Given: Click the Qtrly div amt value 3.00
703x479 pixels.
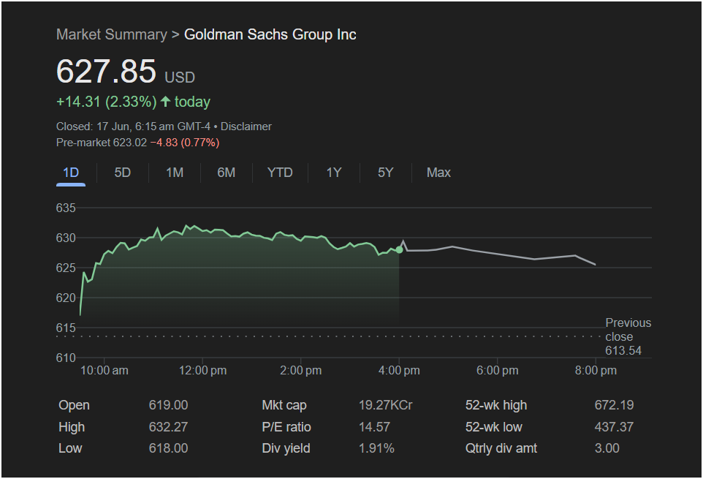Looking at the screenshot, I should tap(607, 448).
